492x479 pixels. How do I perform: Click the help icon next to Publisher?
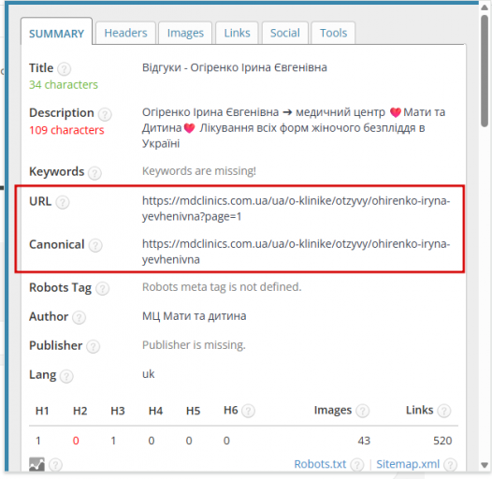(94, 346)
